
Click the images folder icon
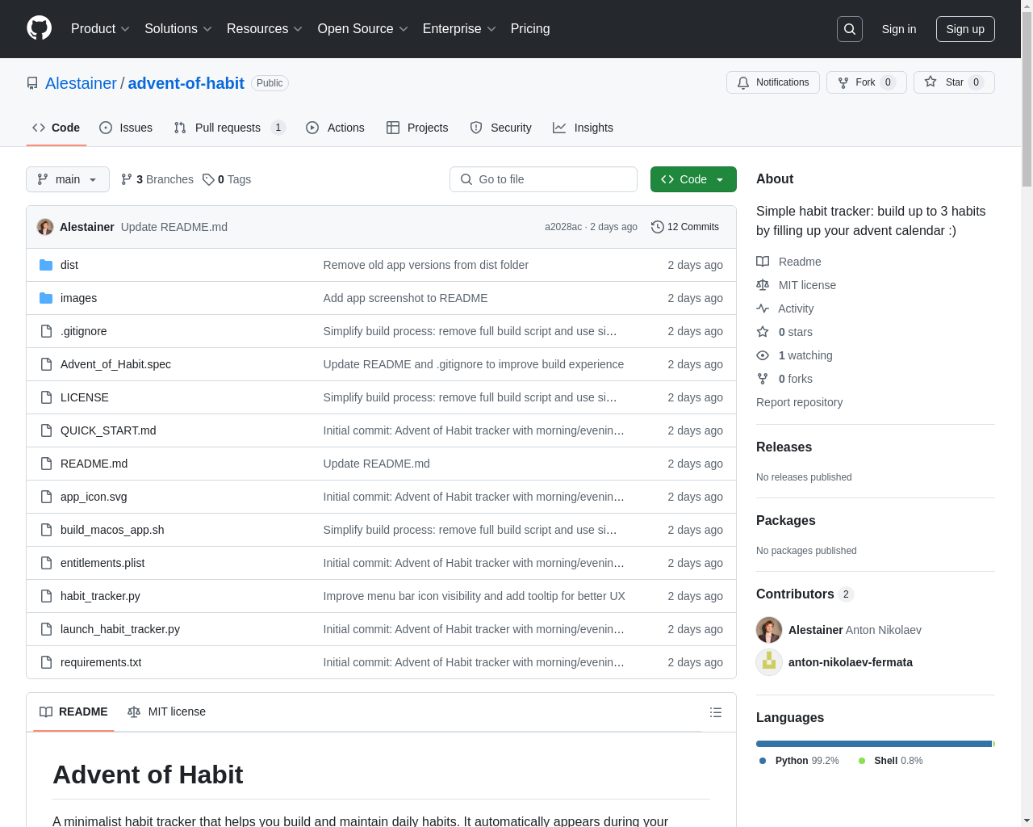[46, 298]
